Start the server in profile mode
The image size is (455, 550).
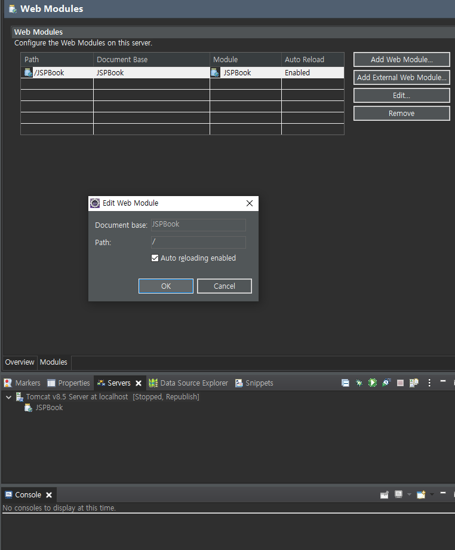click(386, 383)
